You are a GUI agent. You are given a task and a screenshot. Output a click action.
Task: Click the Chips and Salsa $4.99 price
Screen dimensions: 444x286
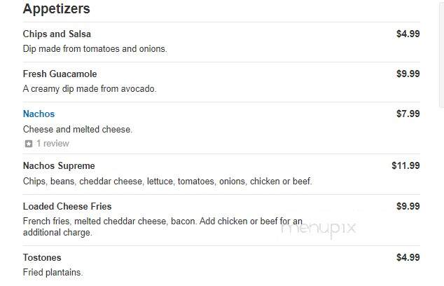[x=408, y=34]
